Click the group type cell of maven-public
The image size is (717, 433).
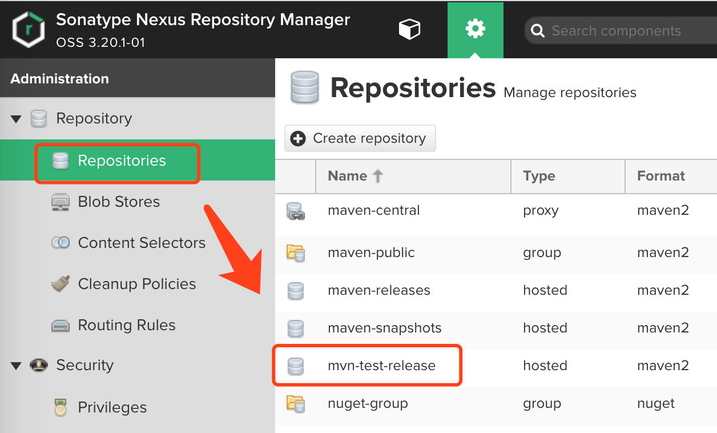tap(542, 252)
